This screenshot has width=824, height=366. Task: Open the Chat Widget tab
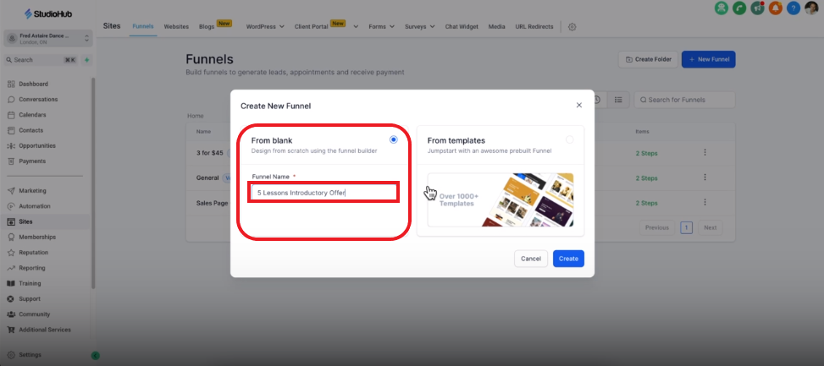point(462,26)
